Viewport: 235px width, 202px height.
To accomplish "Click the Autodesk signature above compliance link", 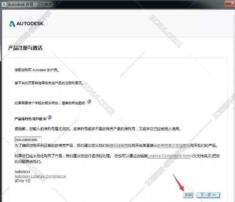I will pos(23,172).
